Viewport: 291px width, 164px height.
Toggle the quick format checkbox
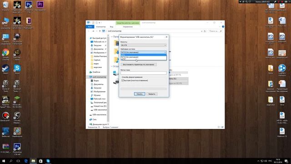click(x=122, y=81)
